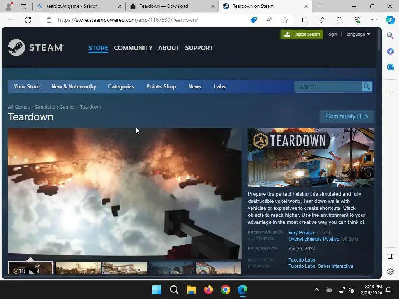Open Overwhelmingly Positive reviews link
Viewport: 399px width, 299px height.
click(314, 239)
